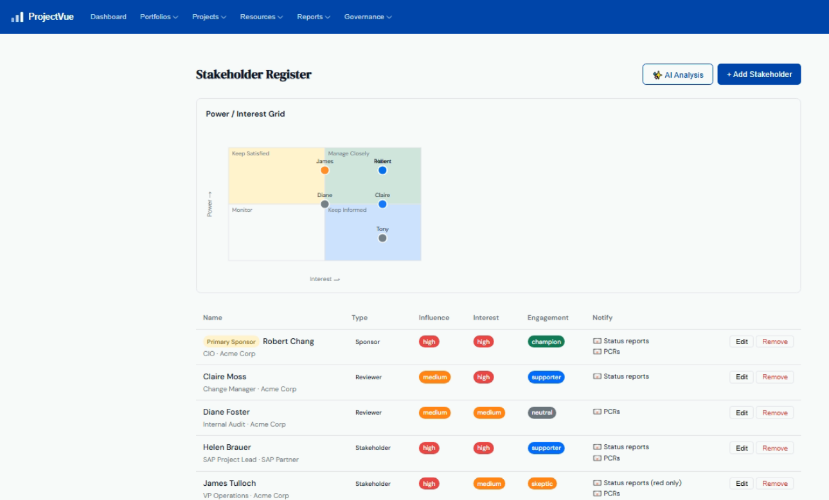Click the Keep Satisfied quadrant label
Screen dimensions: 829x500
251,153
